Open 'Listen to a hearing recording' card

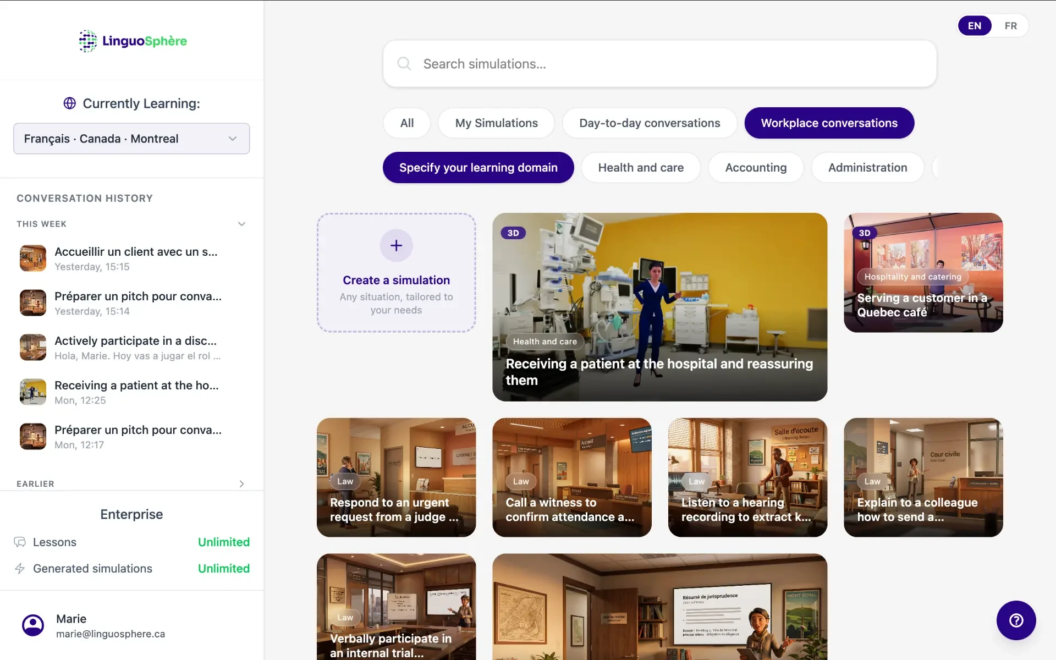click(747, 477)
